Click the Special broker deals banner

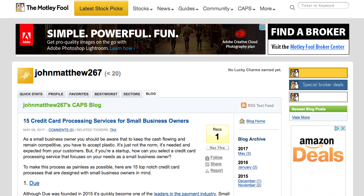318,85
